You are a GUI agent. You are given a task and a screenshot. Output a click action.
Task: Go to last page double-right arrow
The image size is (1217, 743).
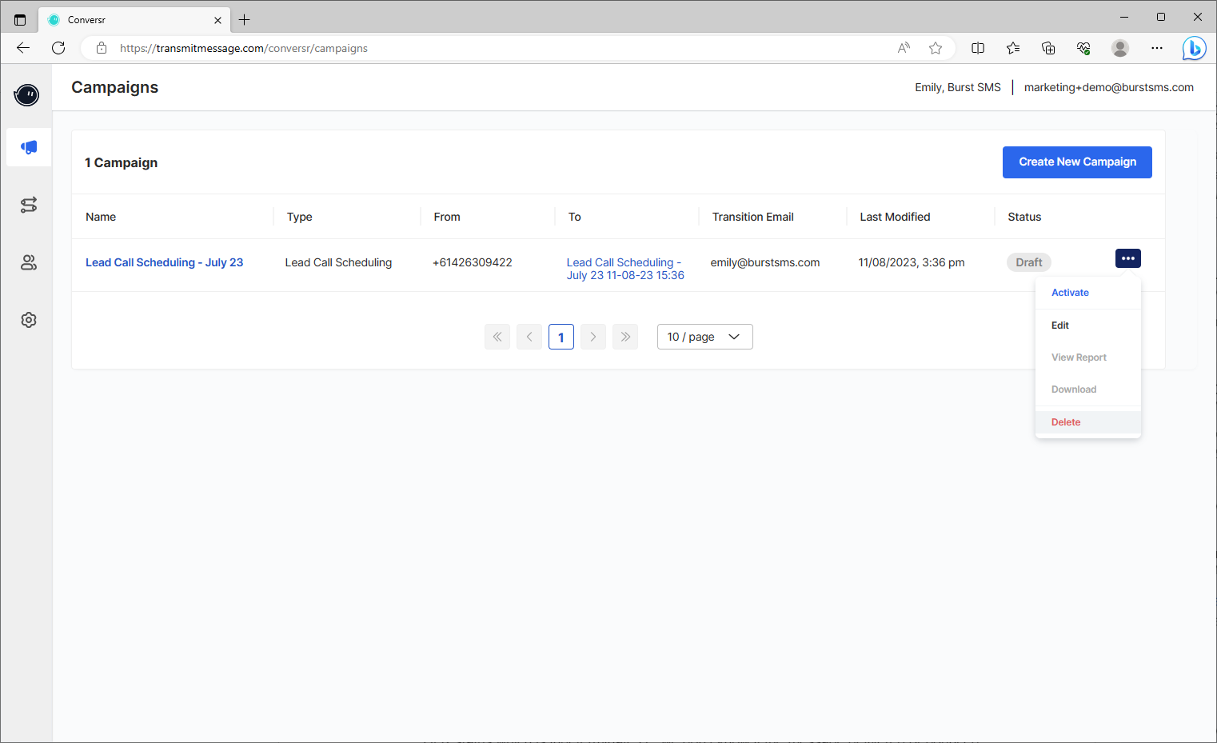point(625,337)
